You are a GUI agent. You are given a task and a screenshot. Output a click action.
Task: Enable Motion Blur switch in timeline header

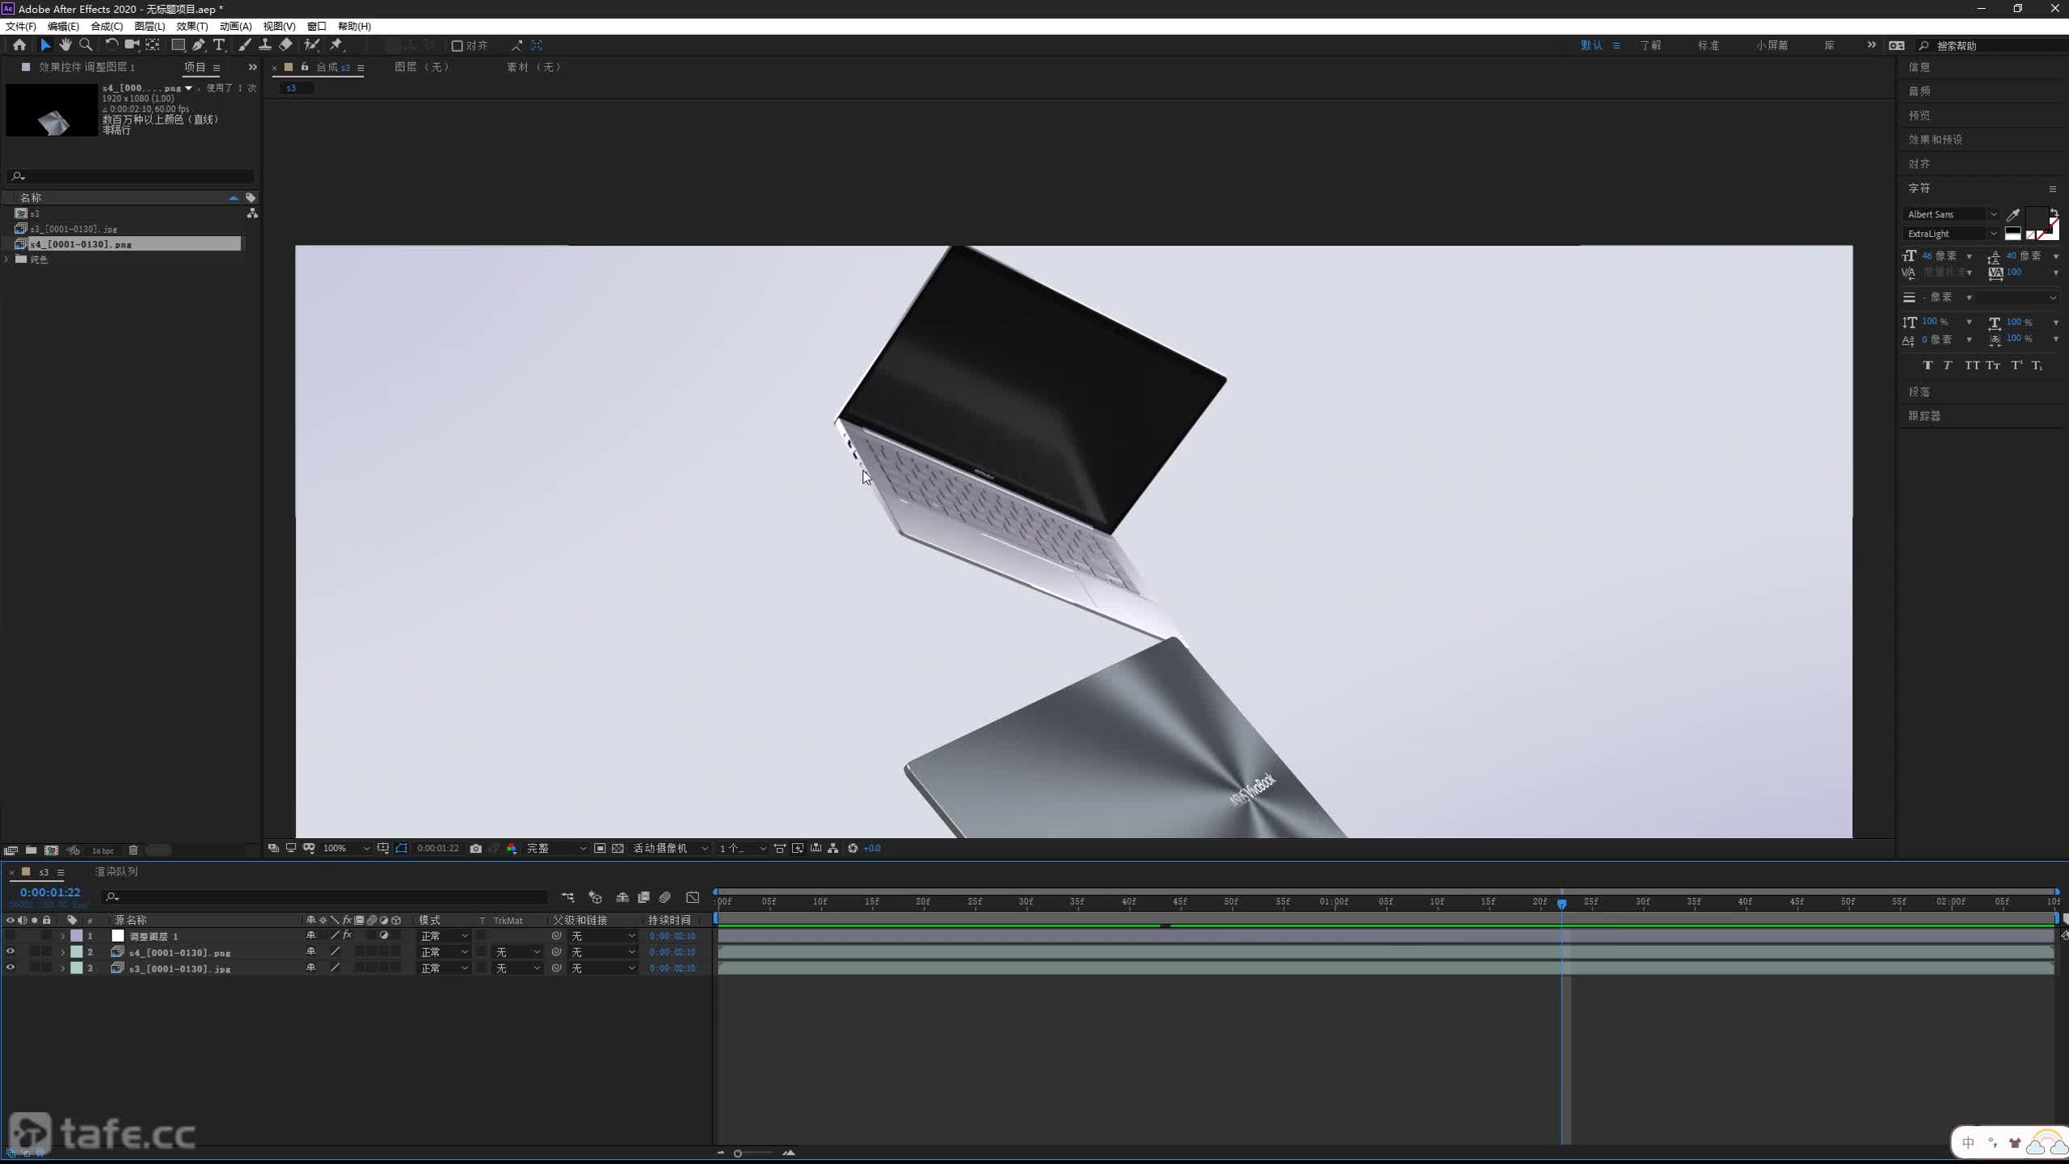(x=665, y=897)
